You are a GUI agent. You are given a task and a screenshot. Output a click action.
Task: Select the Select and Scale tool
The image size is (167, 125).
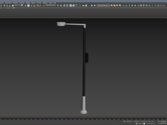[10, 6]
